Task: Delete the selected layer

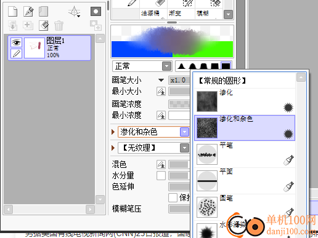Action: (x=59, y=26)
